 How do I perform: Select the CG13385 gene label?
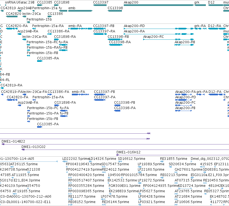[45, 2]
